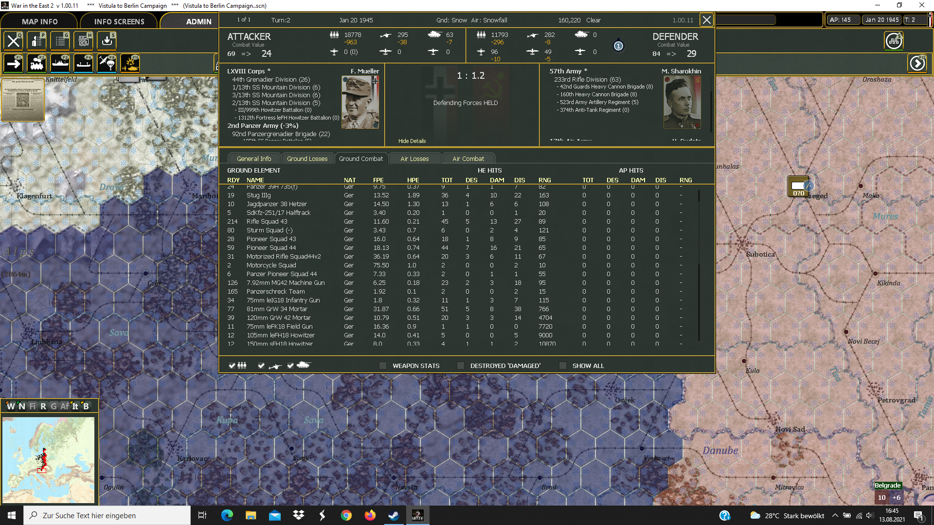Image resolution: width=934 pixels, height=525 pixels.
Task: Toggle the tank AFV display checkbox
Action: [x=290, y=366]
